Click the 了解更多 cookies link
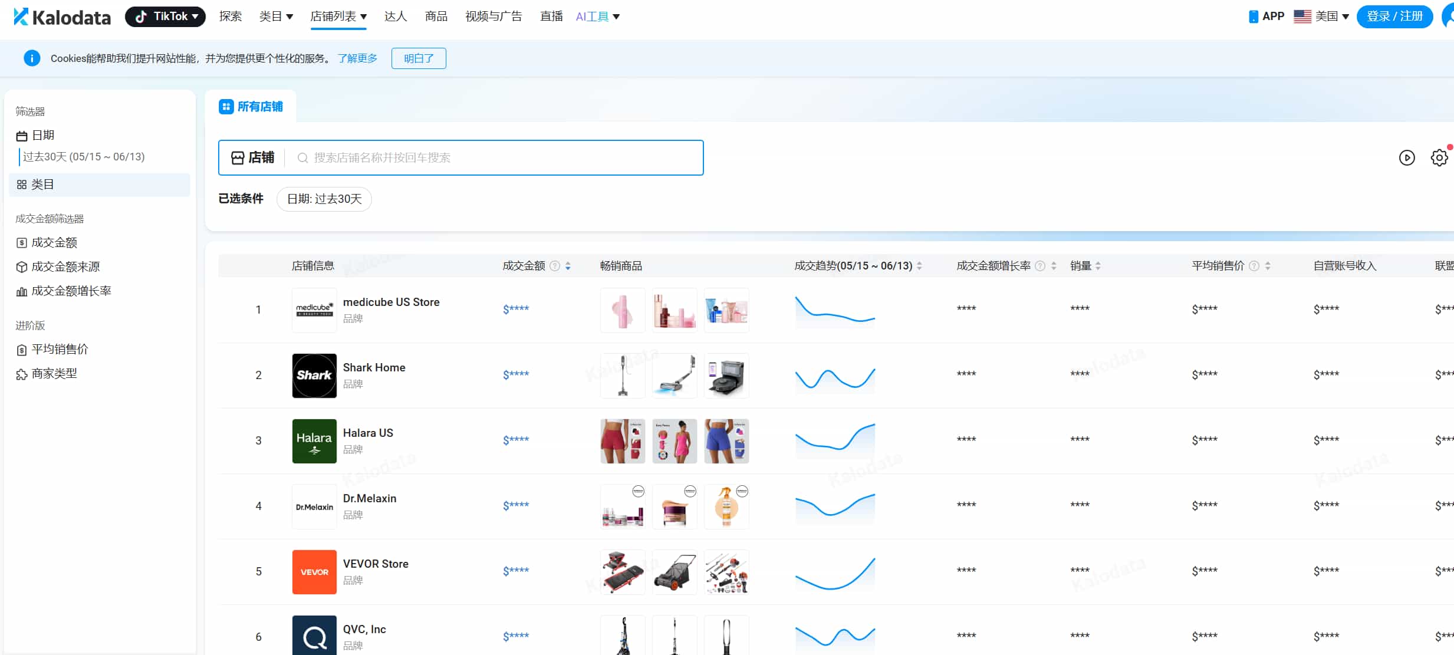Viewport: 1454px width, 655px height. tap(357, 58)
